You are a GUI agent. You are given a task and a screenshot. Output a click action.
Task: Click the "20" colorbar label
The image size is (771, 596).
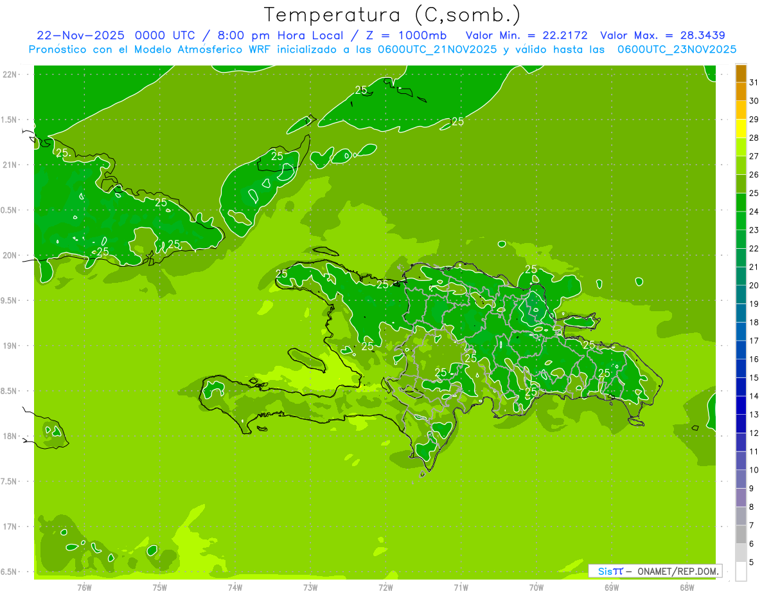754,285
